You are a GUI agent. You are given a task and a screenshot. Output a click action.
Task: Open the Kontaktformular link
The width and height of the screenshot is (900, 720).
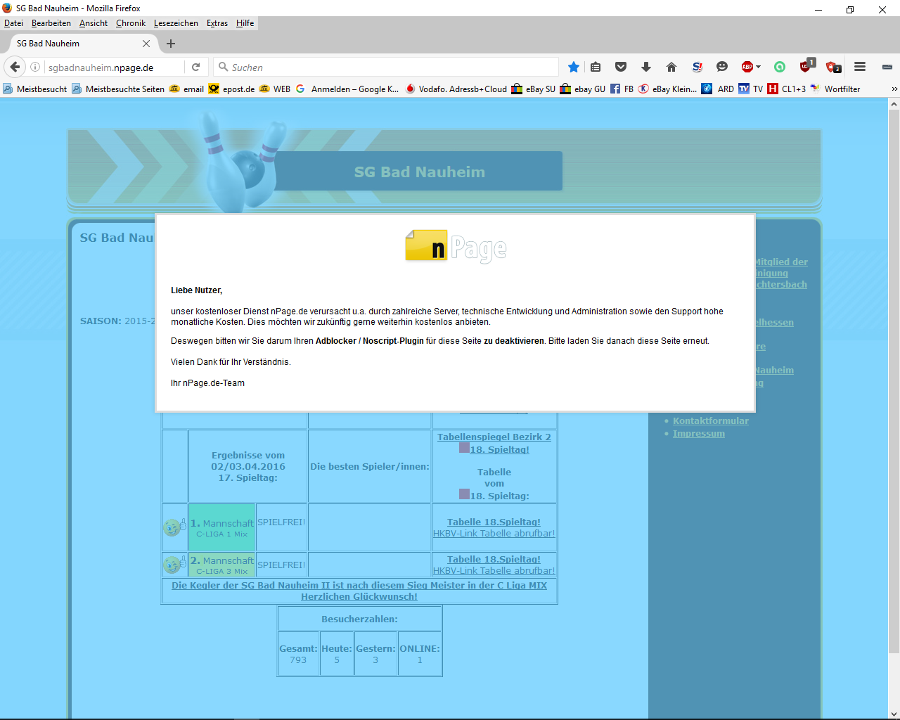coord(710,421)
